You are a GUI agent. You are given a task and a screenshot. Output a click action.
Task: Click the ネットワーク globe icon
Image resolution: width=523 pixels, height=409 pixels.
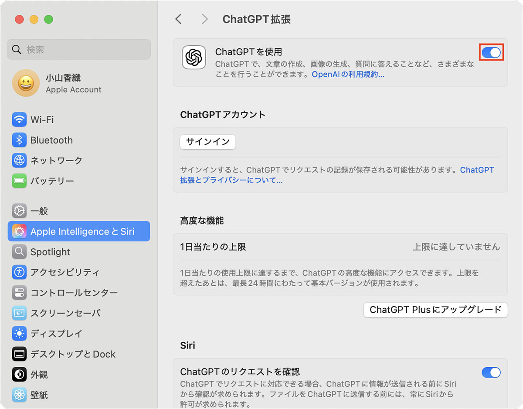[x=19, y=160]
